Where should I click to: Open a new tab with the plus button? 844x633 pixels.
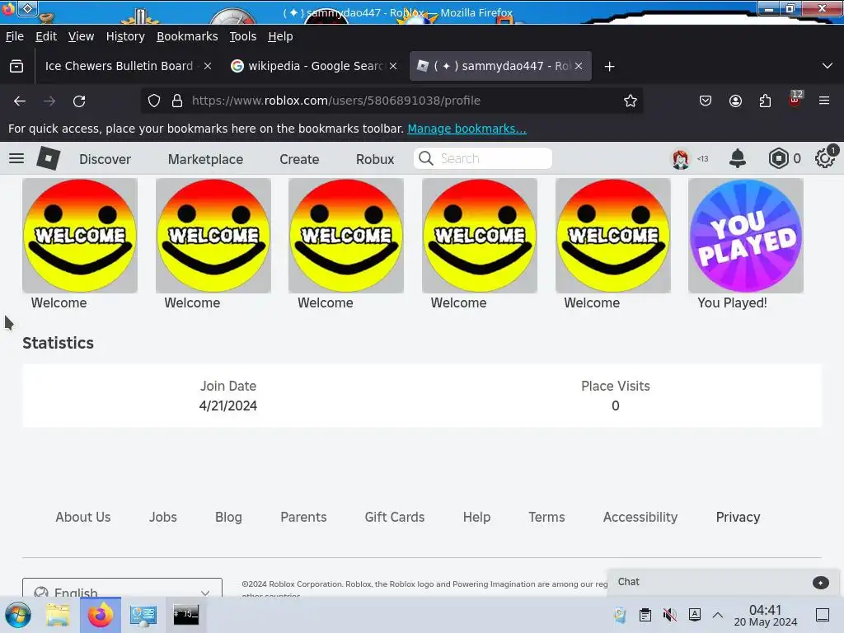point(609,66)
